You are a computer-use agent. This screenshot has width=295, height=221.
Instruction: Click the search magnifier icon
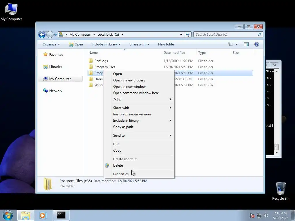tap(260, 35)
